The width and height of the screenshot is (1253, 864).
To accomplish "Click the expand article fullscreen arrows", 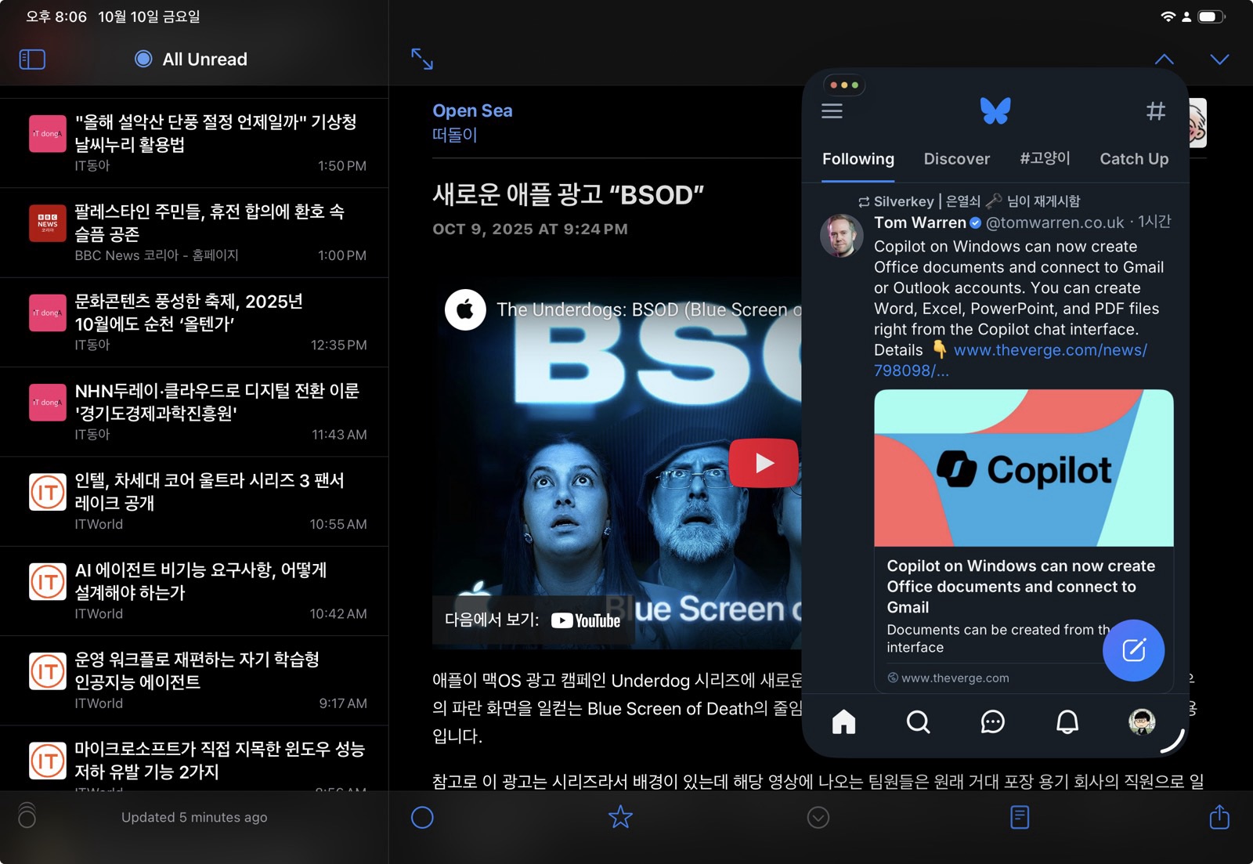I will (x=422, y=59).
